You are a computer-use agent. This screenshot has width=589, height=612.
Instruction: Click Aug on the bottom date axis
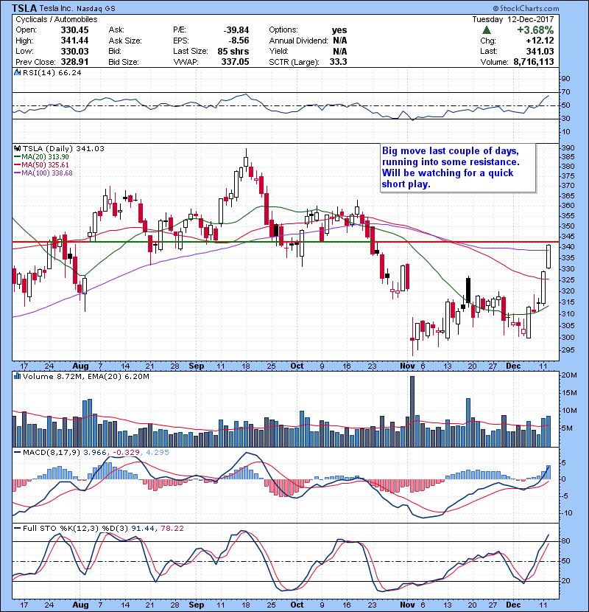(x=81, y=605)
